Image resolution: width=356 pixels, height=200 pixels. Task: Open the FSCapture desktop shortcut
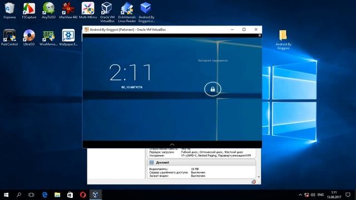[29, 11]
